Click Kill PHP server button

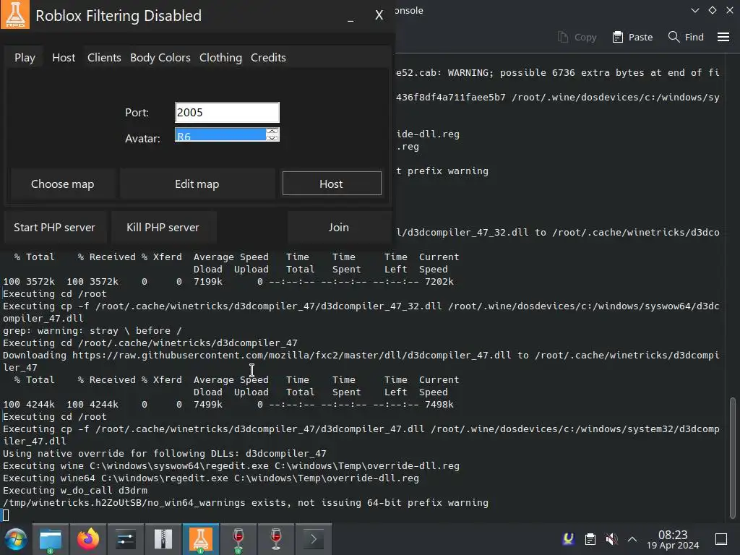(x=163, y=227)
